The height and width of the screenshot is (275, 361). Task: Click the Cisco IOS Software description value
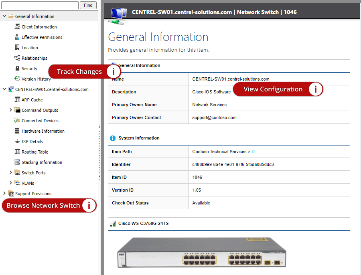(211, 92)
